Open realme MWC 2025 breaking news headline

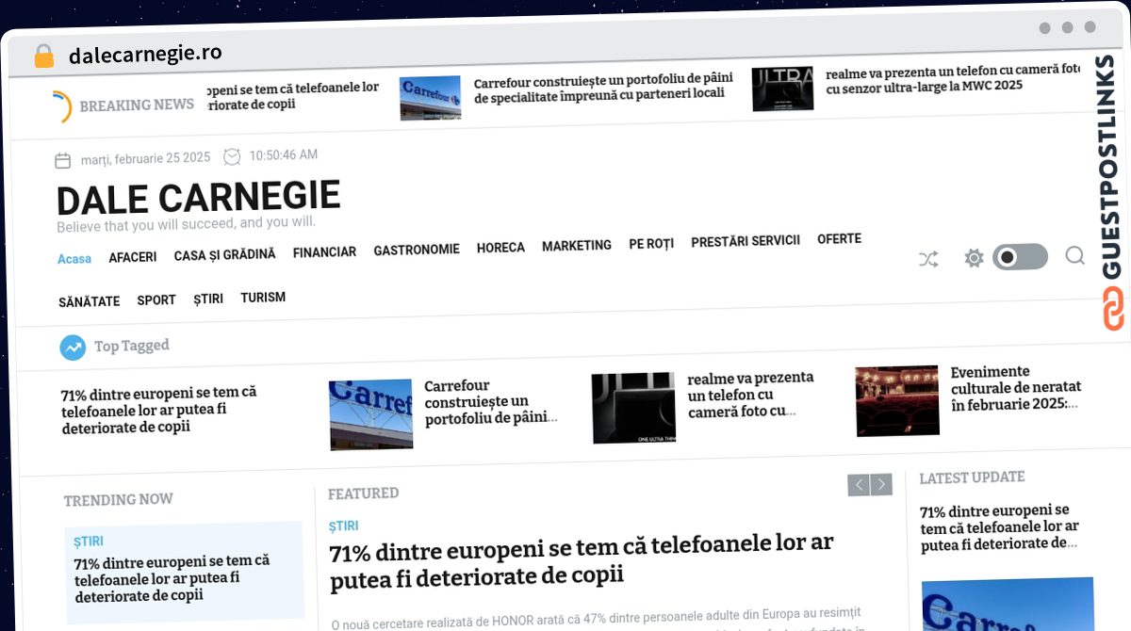coord(952,78)
